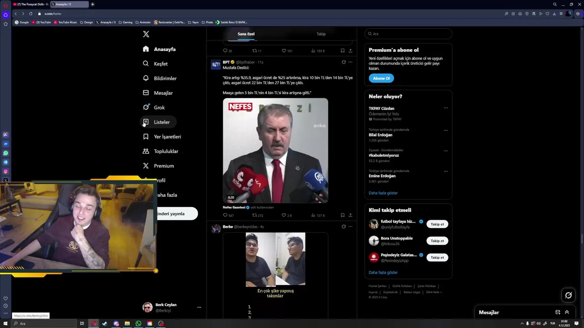This screenshot has width=584, height=328.
Task: Open Steam from taskbar
Action: 104,323
